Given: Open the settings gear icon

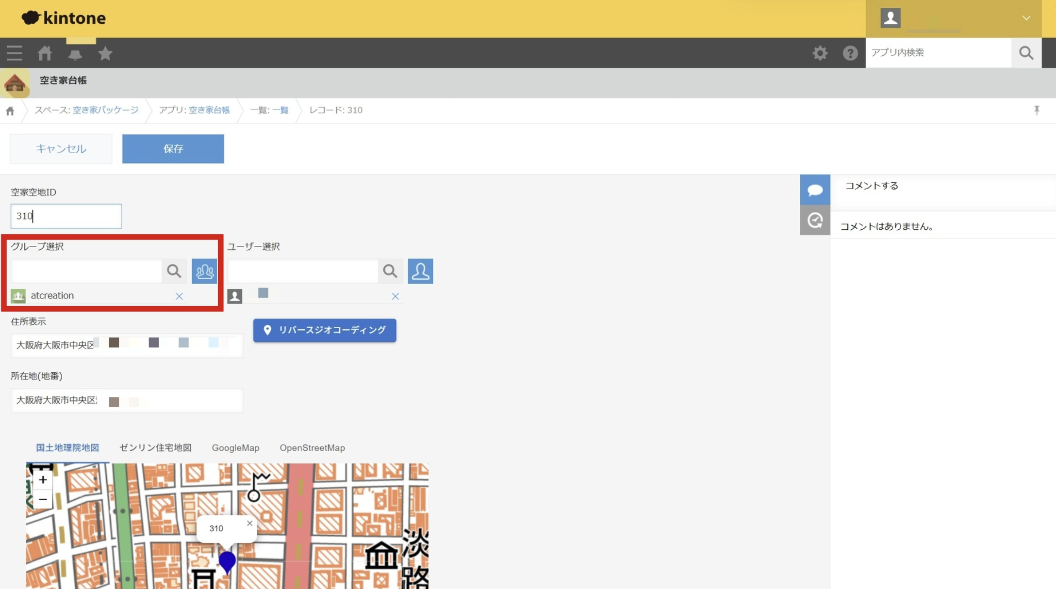Looking at the screenshot, I should click(820, 53).
